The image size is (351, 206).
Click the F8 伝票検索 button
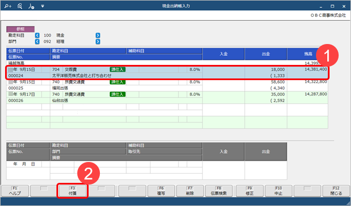pyautogui.click(x=219, y=191)
